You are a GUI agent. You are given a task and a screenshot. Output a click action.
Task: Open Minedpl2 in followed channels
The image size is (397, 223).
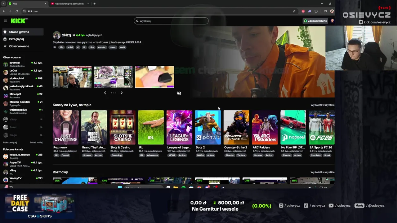click(23, 95)
